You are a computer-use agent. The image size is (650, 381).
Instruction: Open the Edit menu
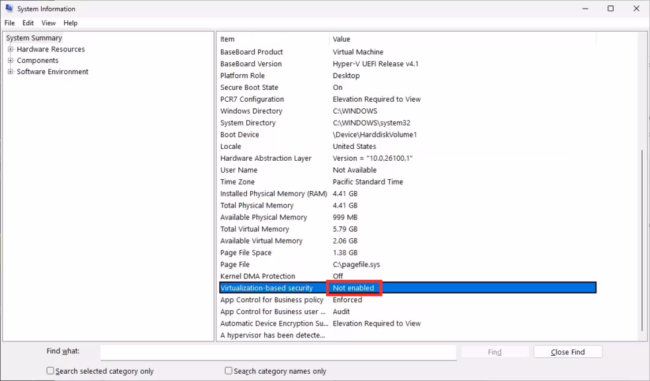point(27,22)
